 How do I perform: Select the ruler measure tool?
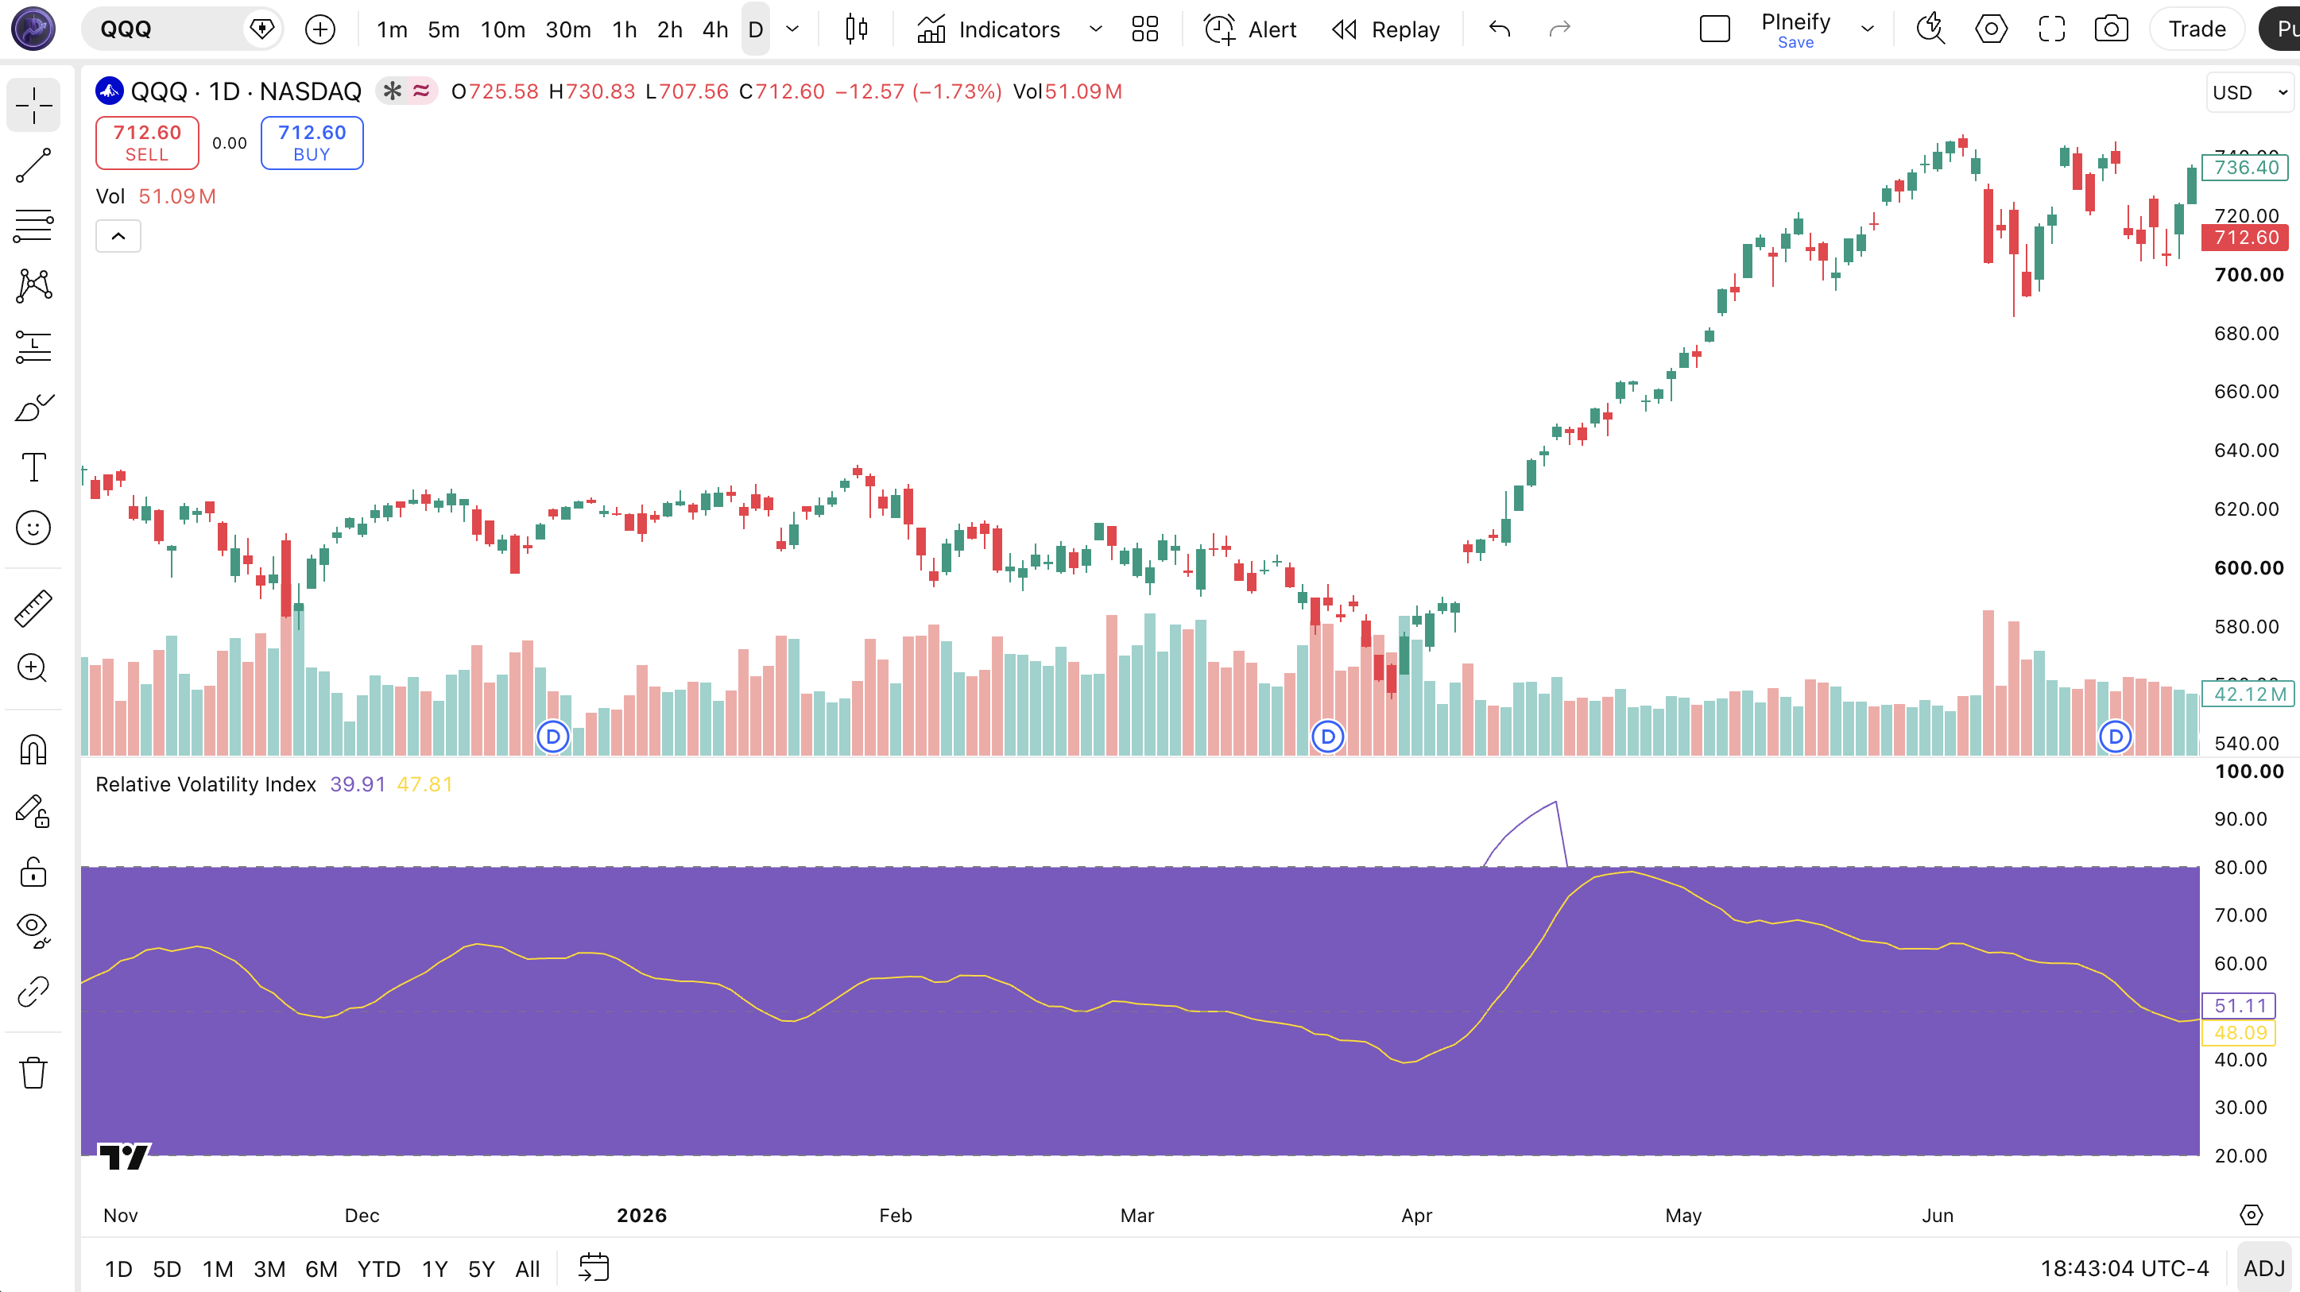coord(33,608)
